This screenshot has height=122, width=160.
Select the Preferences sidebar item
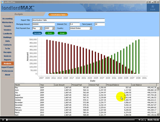7,71
